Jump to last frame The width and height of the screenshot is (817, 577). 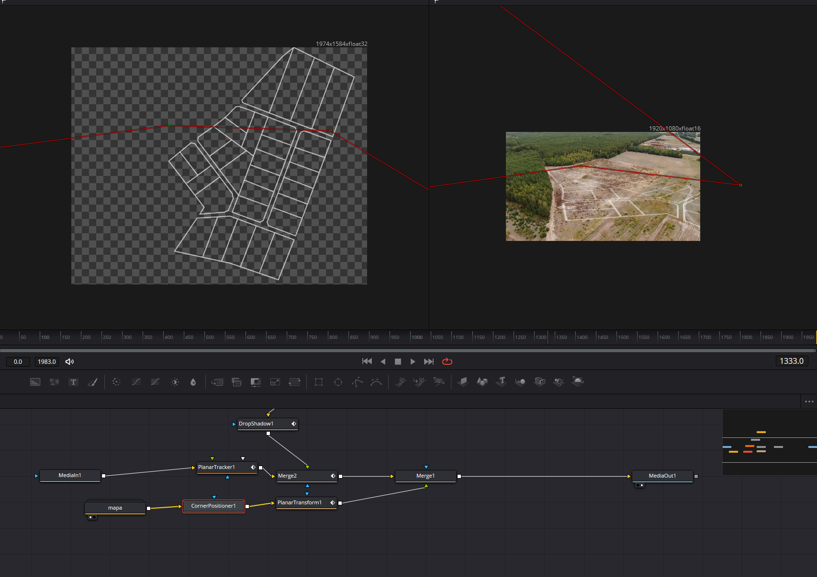coord(429,361)
